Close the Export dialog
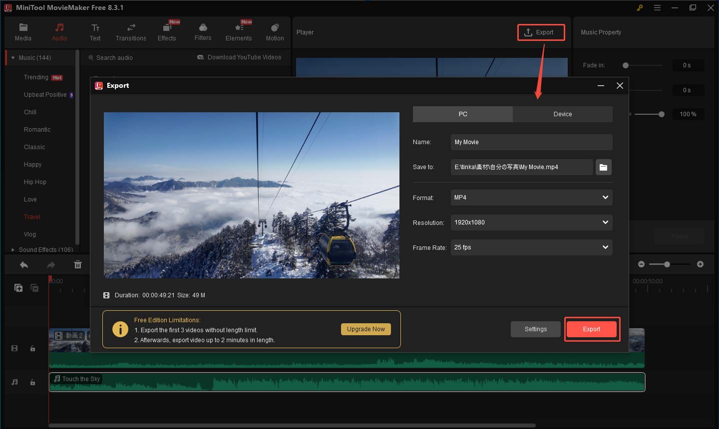This screenshot has width=719, height=429. [620, 86]
